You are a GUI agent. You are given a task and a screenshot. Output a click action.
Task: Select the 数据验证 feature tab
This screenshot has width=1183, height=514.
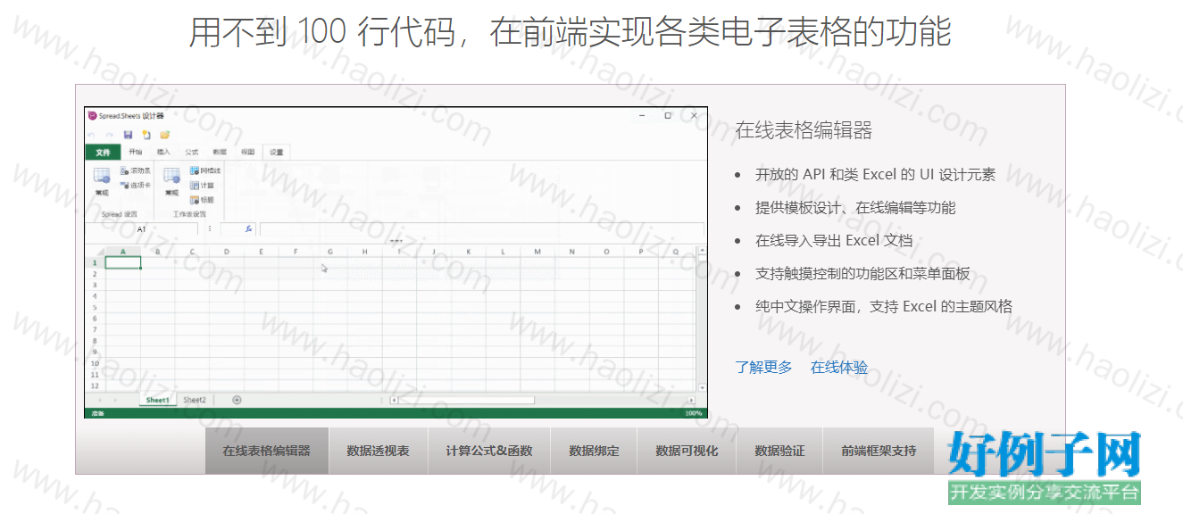coord(779,451)
